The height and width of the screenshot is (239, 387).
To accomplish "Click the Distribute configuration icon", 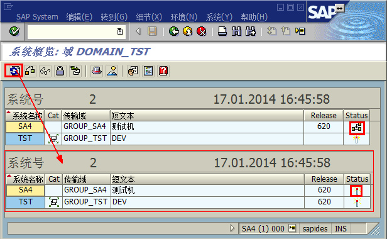I will [x=75, y=71].
